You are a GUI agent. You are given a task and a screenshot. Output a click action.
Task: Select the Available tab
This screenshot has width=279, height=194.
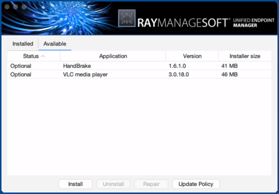[55, 44]
